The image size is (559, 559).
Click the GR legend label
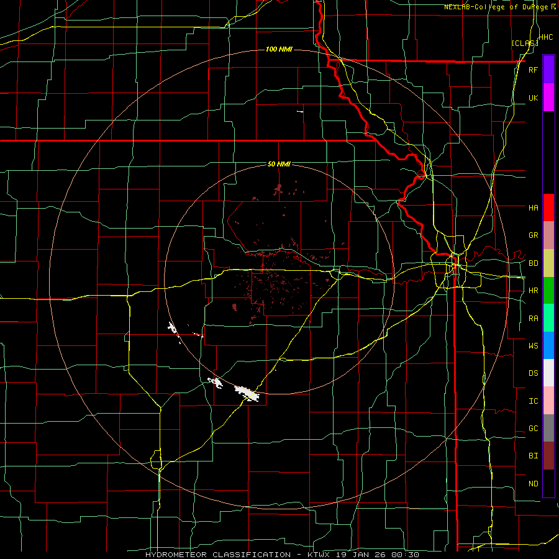[533, 235]
